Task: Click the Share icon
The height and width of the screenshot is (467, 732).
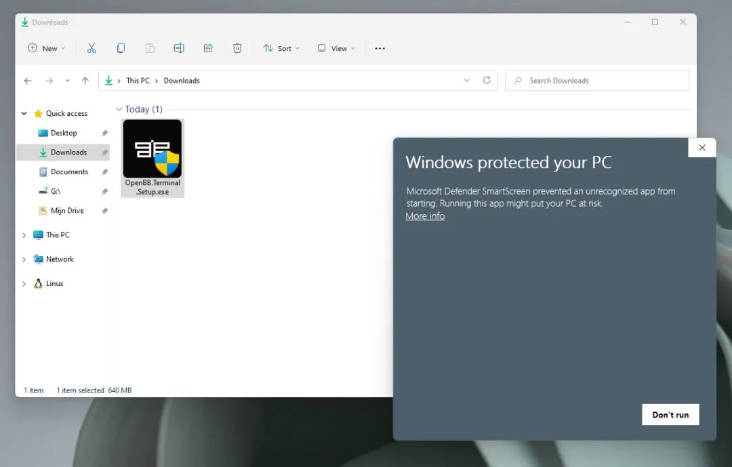Action: (208, 48)
